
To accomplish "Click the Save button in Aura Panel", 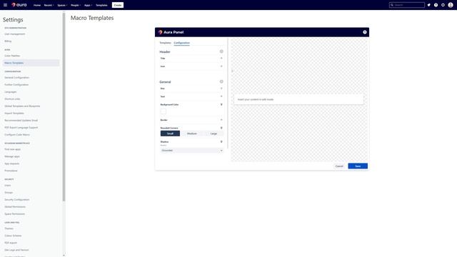I will point(358,166).
